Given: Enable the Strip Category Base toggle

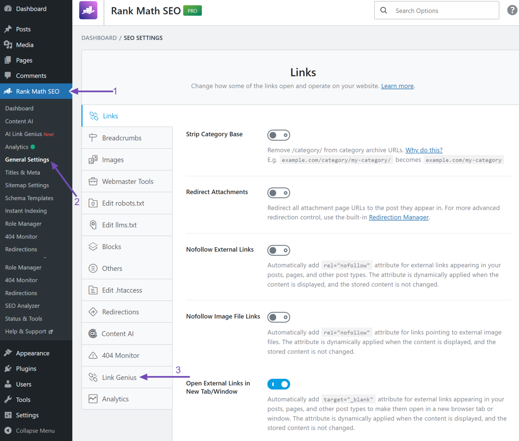Looking at the screenshot, I should tap(279, 135).
